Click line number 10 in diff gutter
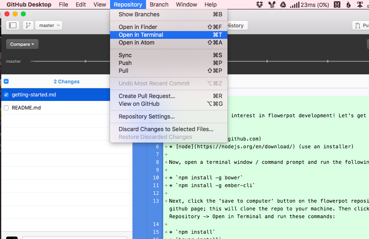Viewport: 369px width, 239px height. pyautogui.click(x=156, y=178)
